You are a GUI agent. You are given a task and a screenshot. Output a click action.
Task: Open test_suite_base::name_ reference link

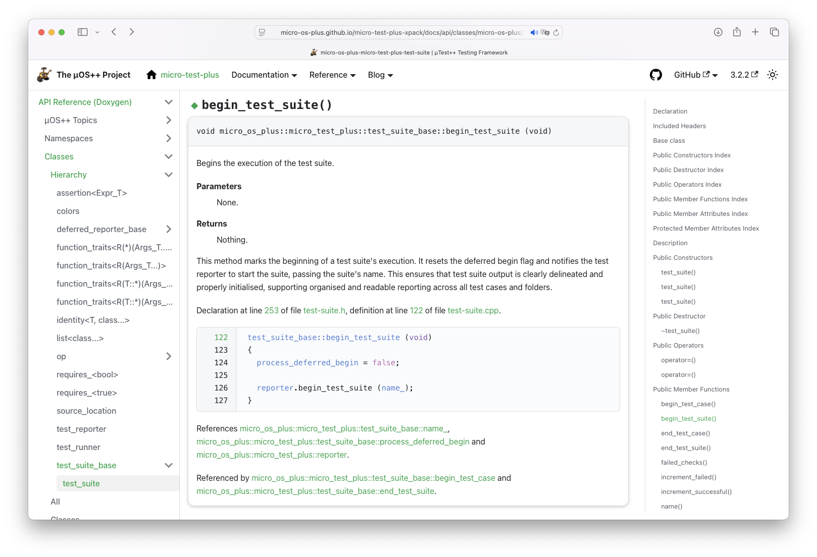[x=344, y=428]
